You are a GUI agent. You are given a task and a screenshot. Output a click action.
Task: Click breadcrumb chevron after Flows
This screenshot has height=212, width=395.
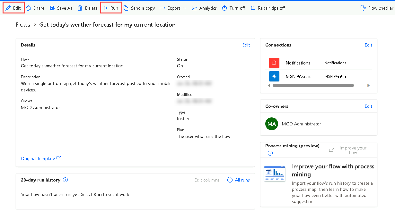[35, 25]
